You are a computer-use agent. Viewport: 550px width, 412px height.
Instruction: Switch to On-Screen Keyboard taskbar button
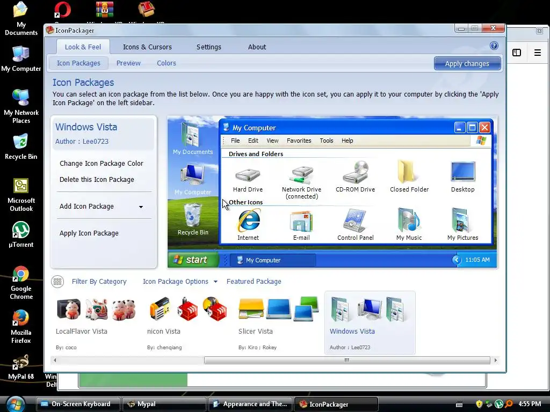[x=78, y=404]
